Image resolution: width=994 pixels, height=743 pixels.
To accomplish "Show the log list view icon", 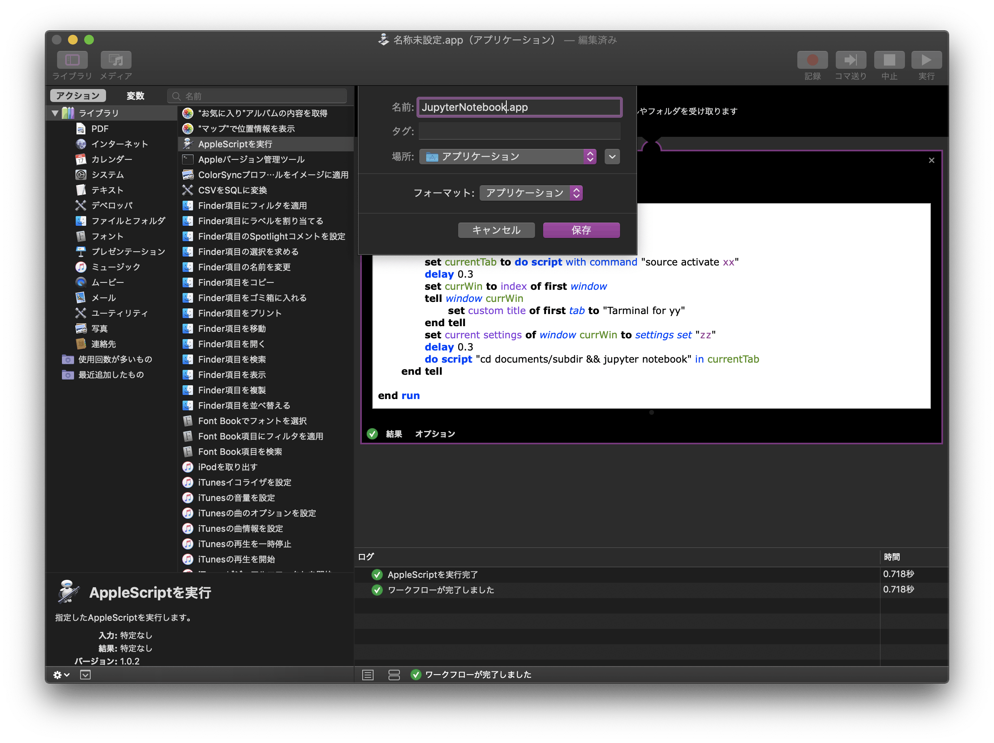I will [x=367, y=675].
